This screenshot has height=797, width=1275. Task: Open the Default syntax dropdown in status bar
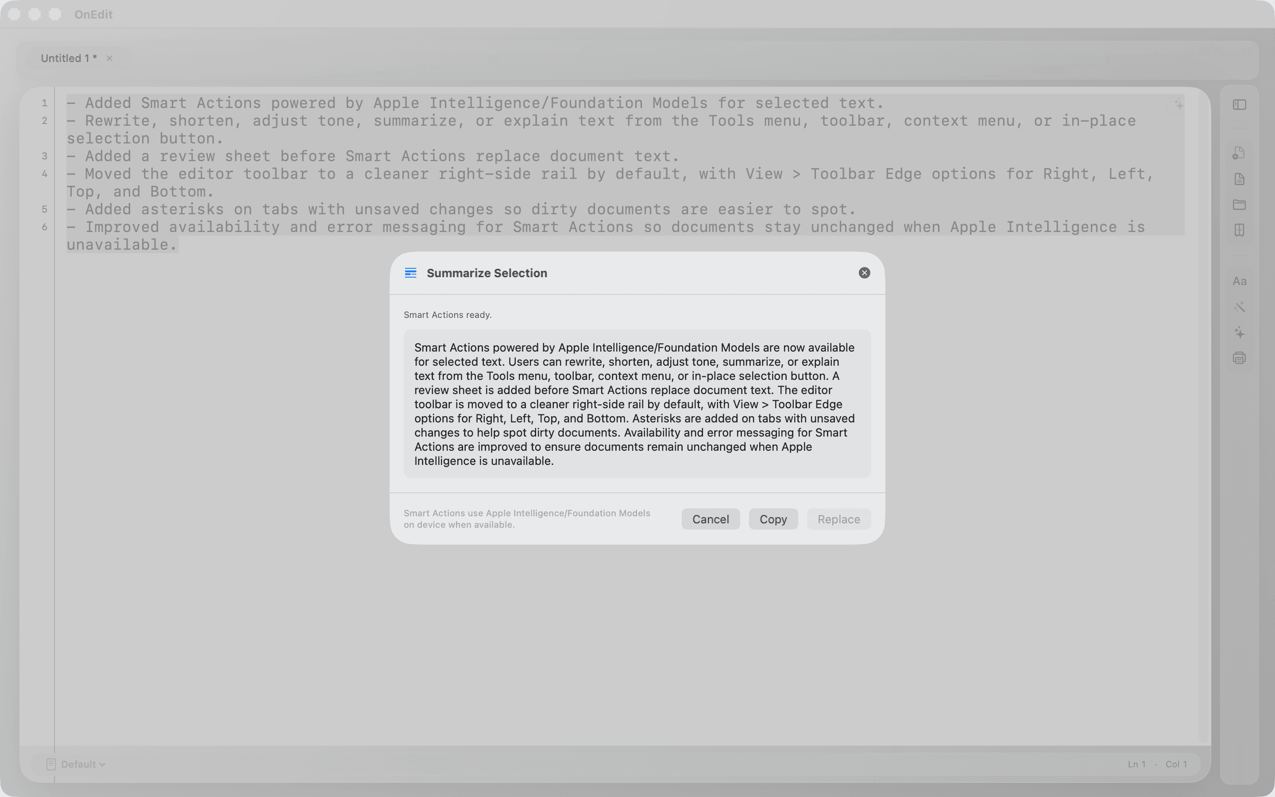(83, 764)
